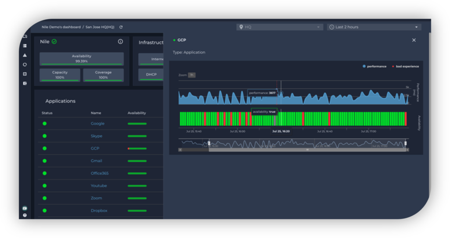Image resolution: width=450 pixels, height=238 pixels.
Task: Open the HQ location dropdown
Action: [x=280, y=27]
